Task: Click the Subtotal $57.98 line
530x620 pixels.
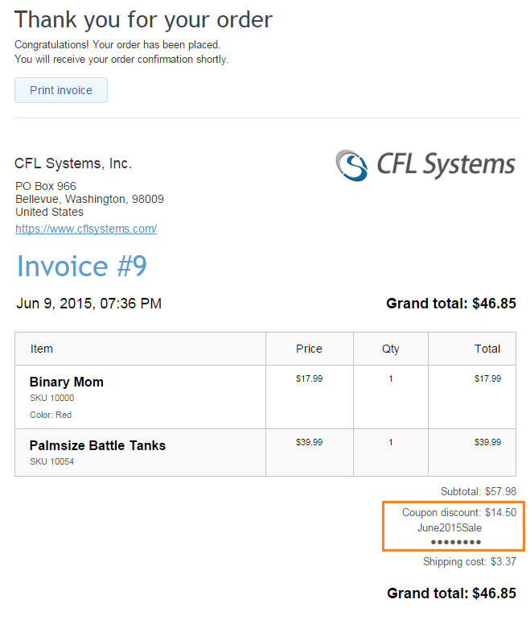Action: pyautogui.click(x=479, y=491)
